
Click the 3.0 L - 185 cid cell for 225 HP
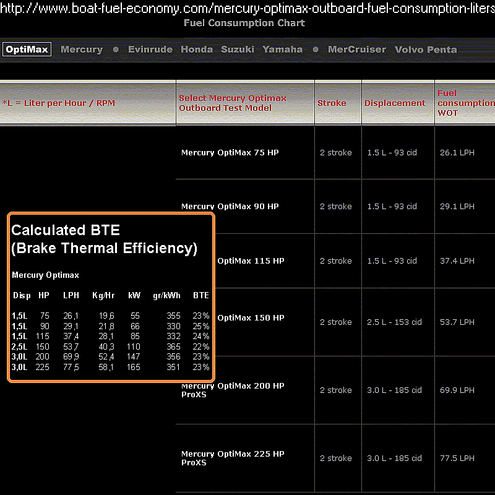(x=394, y=458)
